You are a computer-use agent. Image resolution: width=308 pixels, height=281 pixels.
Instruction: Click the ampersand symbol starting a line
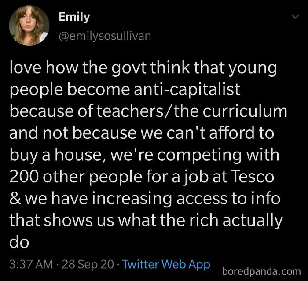pos(15,199)
